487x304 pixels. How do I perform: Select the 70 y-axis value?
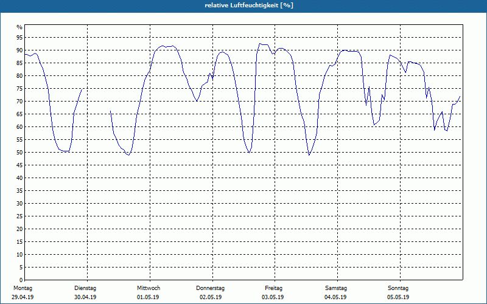(x=19, y=102)
